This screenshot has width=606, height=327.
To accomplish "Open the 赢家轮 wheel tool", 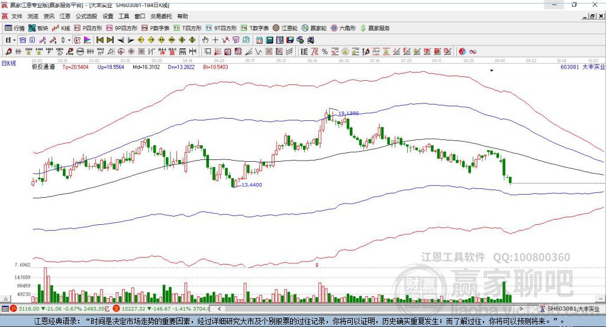I will pos(314,28).
